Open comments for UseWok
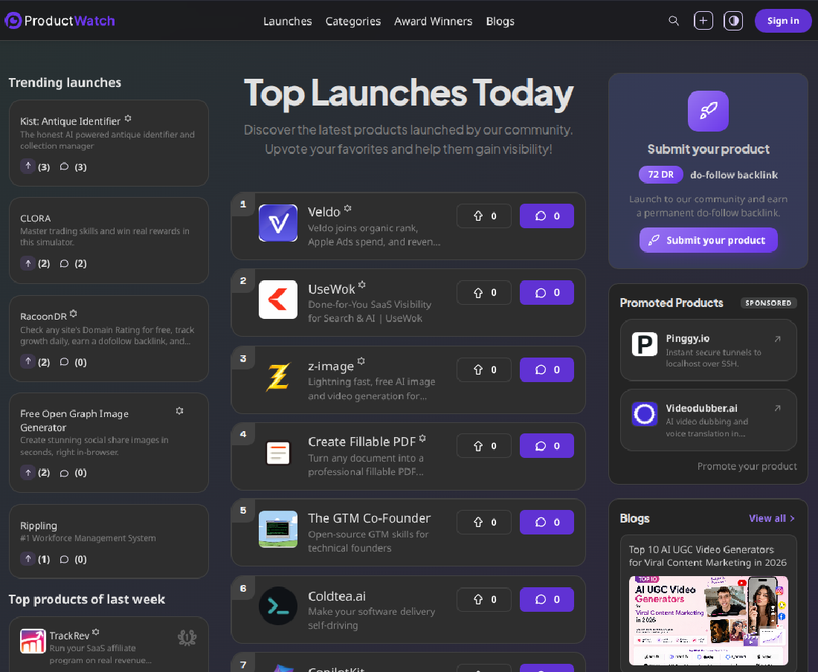 547,292
